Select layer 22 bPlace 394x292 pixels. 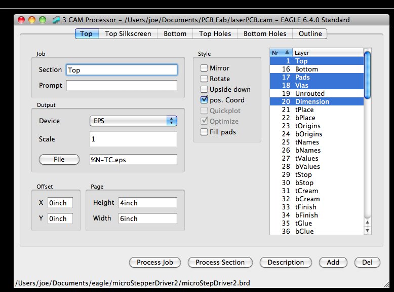[317, 118]
